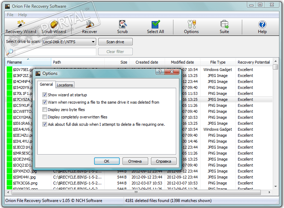Click the Options dialog title bar icon
The width and height of the screenshot is (284, 208).
pos(38,73)
